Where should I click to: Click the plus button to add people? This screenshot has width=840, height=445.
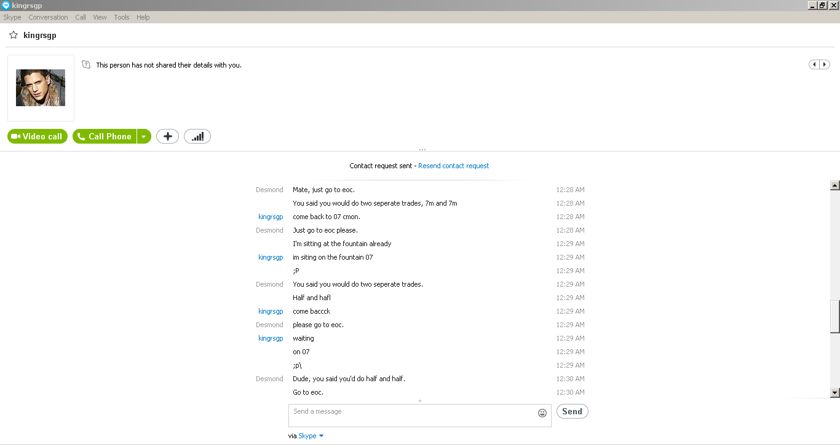(x=167, y=136)
